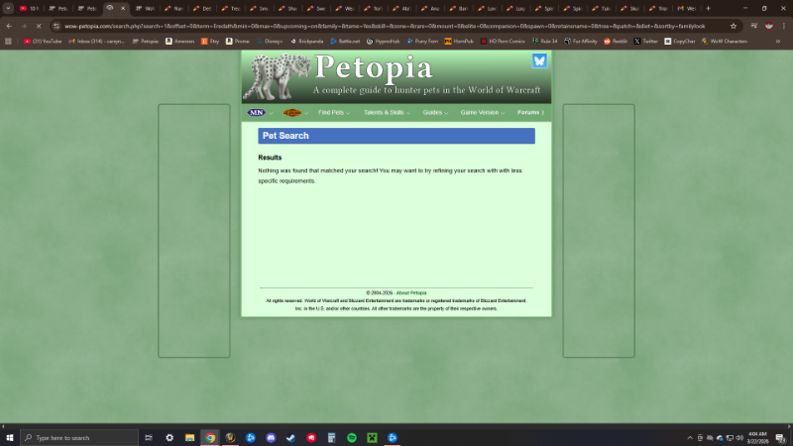This screenshot has width=793, height=446.
Task: Open the Windows Start menu
Action: 10,438
